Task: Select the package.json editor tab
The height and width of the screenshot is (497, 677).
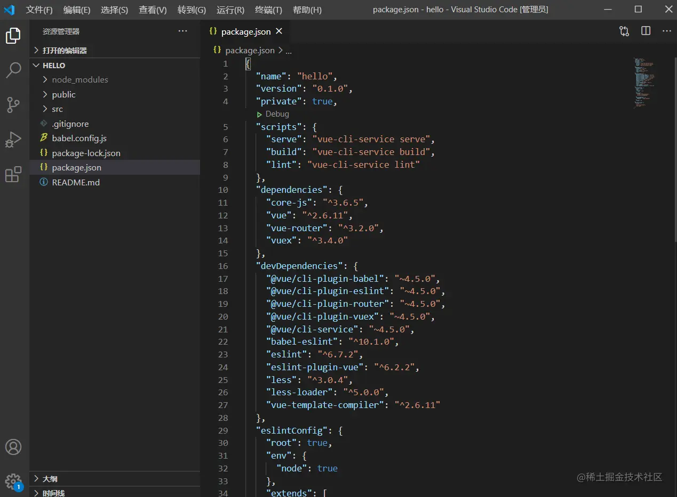Action: 246,31
